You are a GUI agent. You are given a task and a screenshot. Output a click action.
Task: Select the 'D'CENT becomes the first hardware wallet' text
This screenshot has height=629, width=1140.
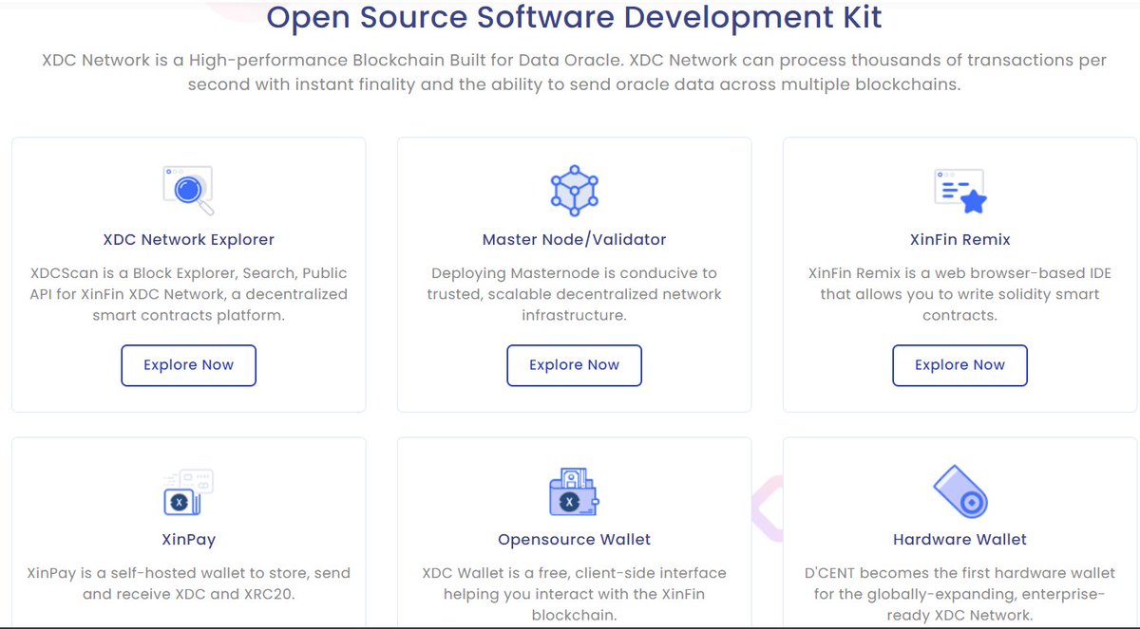tap(959, 594)
